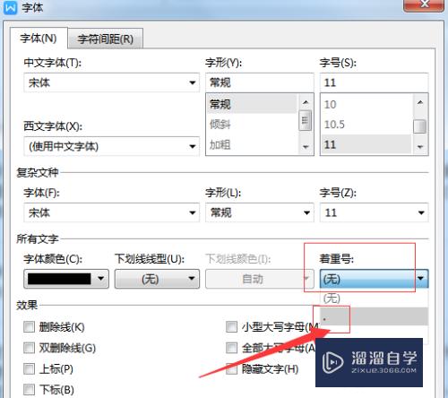The height and width of the screenshot is (398, 448).
Task: Click the 字号(S) input field showing 11
Action: coord(374,82)
